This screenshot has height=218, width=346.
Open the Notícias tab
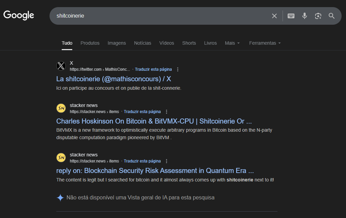142,43
